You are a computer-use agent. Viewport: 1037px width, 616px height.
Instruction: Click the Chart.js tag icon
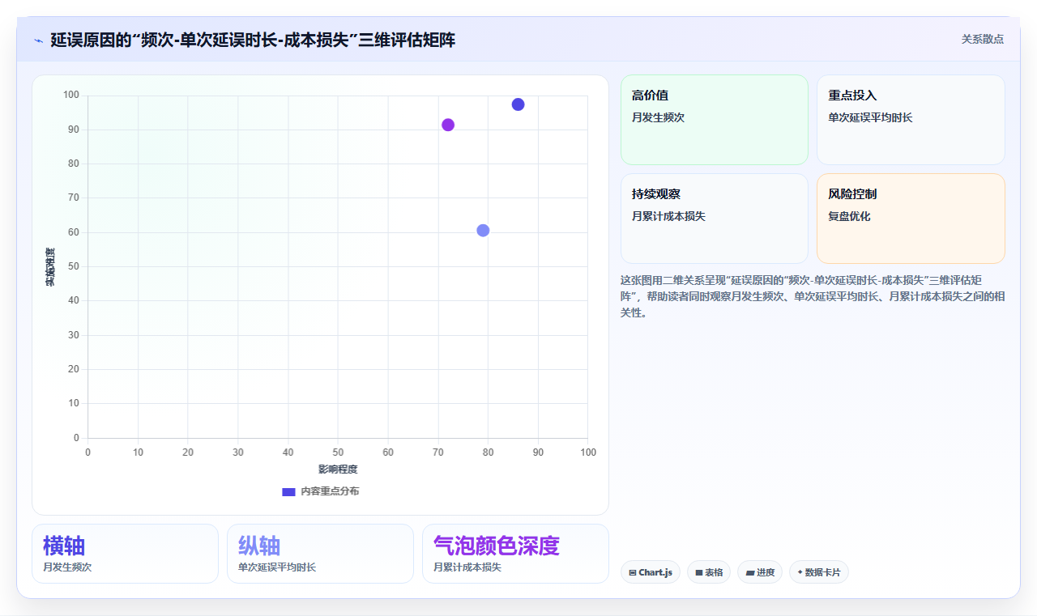[633, 572]
